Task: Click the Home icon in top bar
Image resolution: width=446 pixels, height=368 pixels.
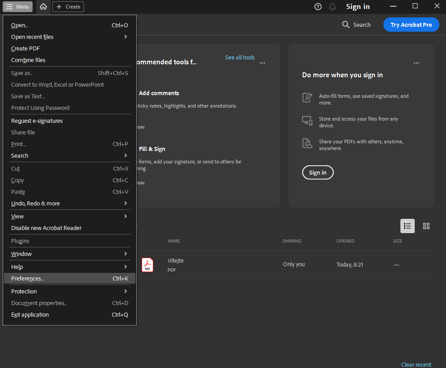Action: click(x=43, y=7)
